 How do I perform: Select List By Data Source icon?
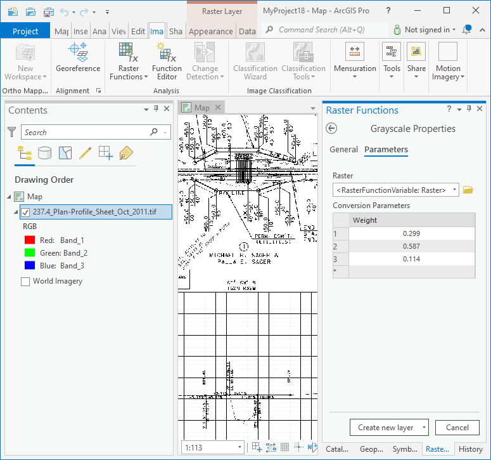click(x=44, y=152)
